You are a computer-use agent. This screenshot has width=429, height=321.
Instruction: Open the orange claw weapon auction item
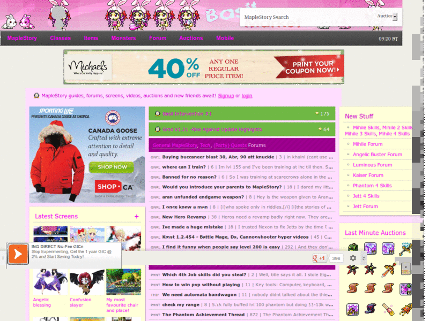[x=405, y=310]
